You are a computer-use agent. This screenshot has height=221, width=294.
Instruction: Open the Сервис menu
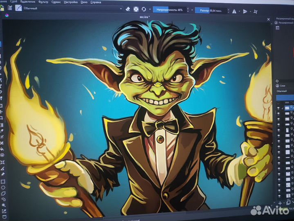[x=56, y=2]
